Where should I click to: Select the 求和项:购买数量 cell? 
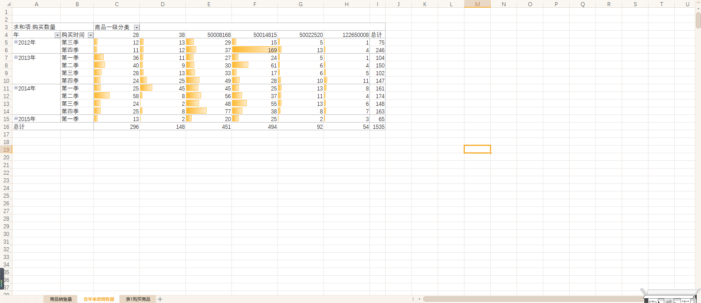click(53, 27)
